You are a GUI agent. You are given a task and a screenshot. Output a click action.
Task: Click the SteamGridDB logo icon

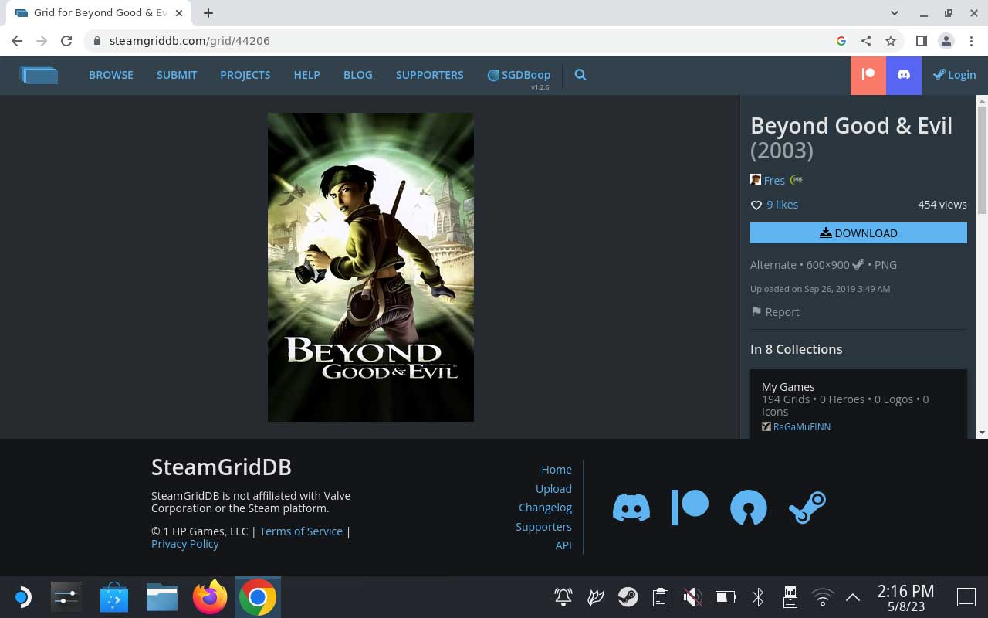39,75
